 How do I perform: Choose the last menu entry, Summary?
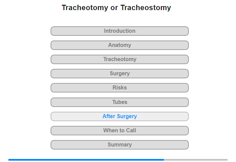pos(119,145)
